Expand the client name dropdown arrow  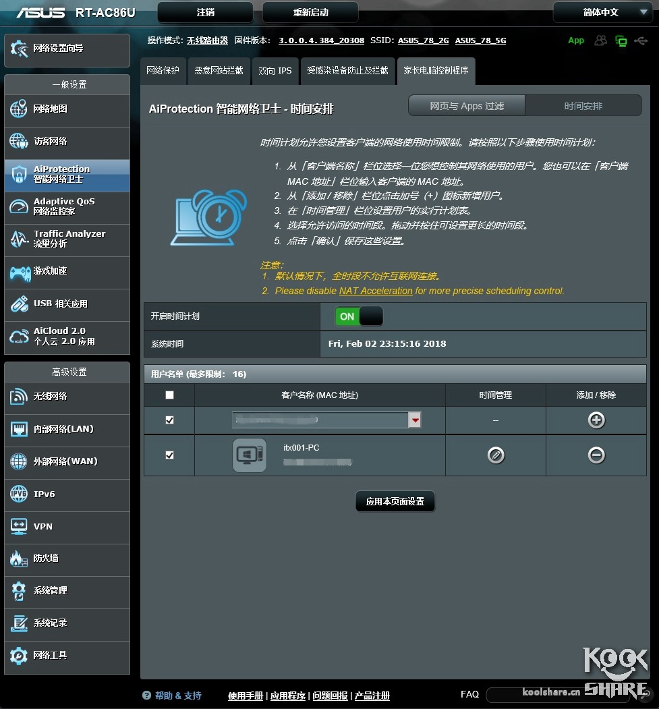415,420
